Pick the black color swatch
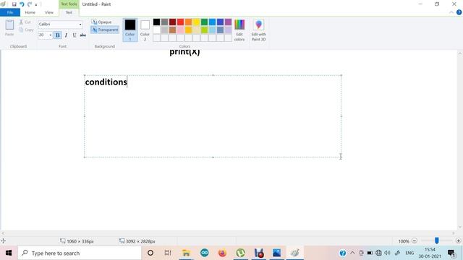 click(x=156, y=22)
